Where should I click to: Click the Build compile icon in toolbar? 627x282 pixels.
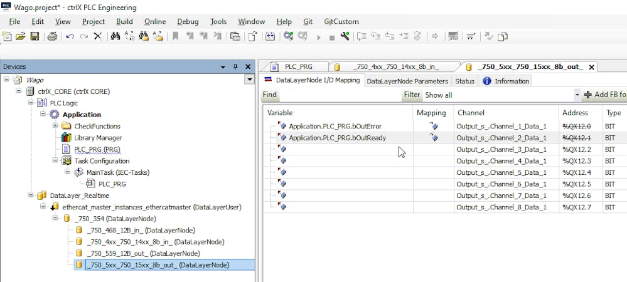point(271,36)
